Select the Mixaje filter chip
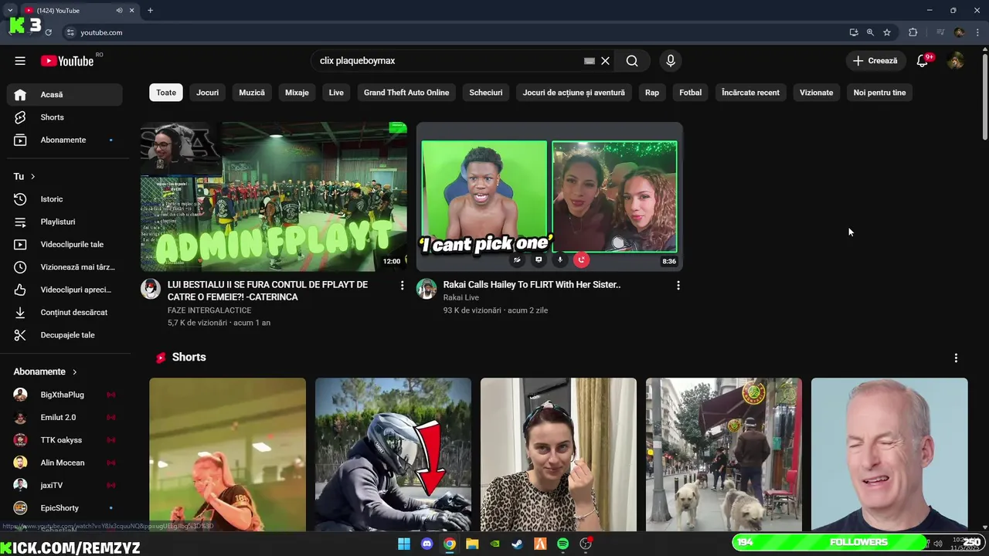The height and width of the screenshot is (556, 989). point(297,93)
